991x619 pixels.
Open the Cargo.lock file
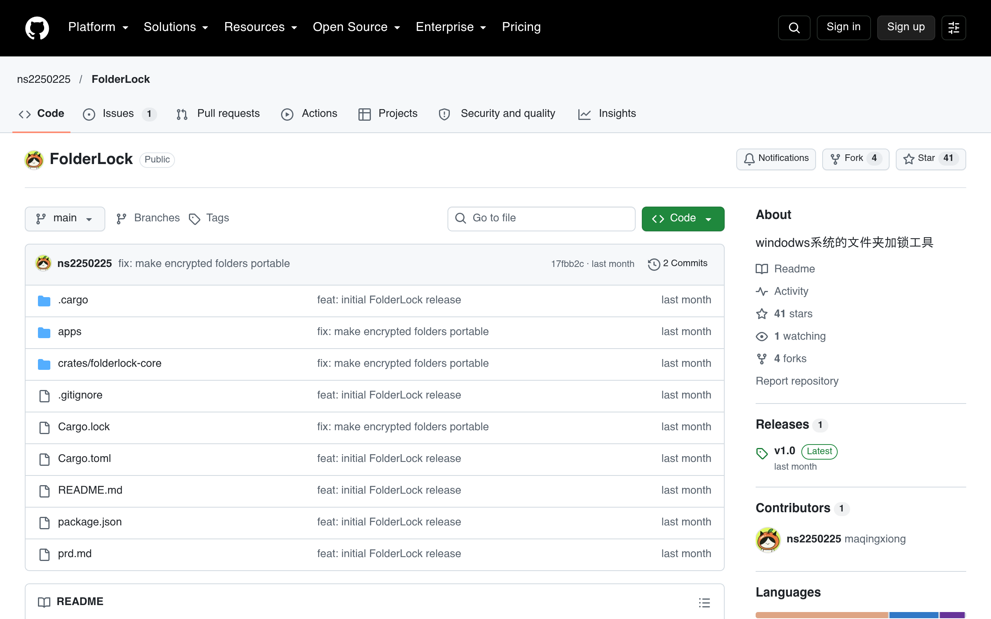[x=84, y=427]
